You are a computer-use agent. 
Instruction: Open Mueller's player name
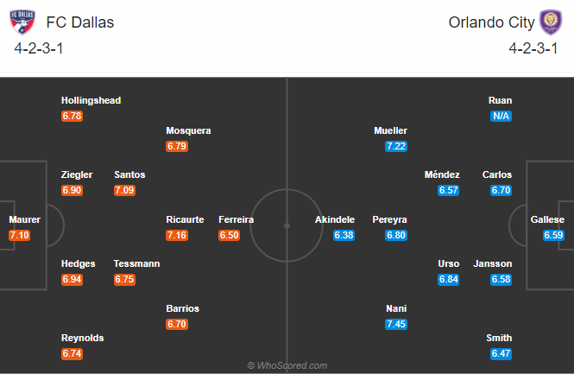click(390, 130)
